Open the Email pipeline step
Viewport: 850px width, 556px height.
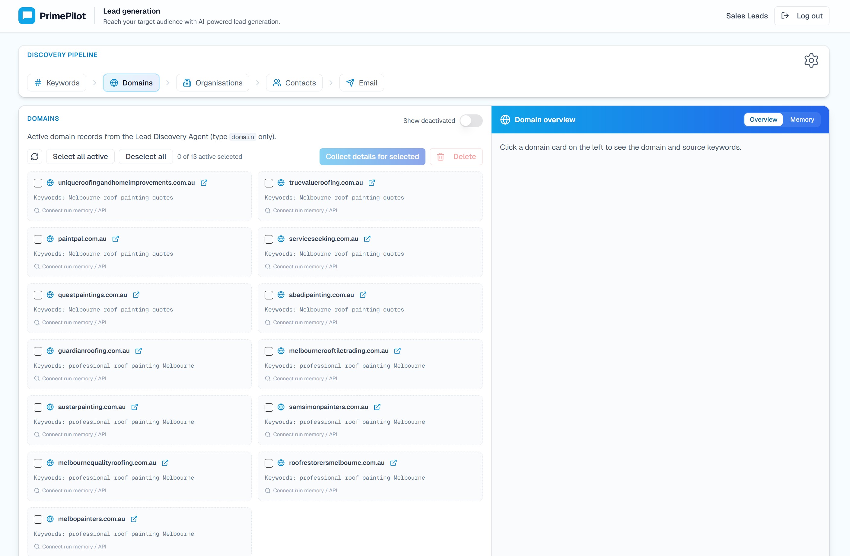click(361, 83)
